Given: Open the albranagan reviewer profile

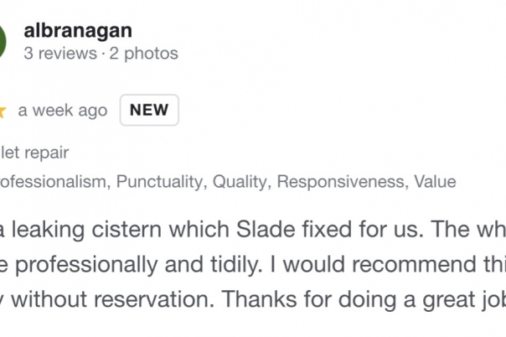Looking at the screenshot, I should coord(78,31).
